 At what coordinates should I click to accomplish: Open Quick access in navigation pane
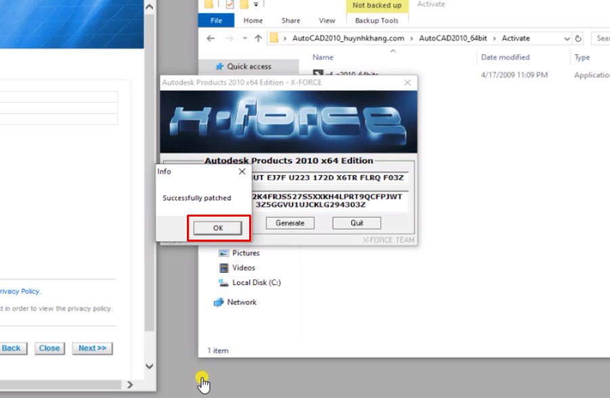pos(248,66)
